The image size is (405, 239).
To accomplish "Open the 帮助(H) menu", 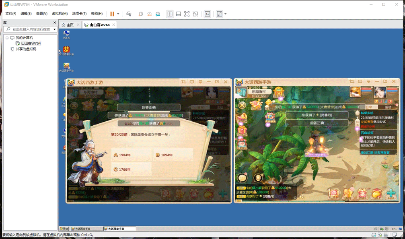I will click(97, 14).
